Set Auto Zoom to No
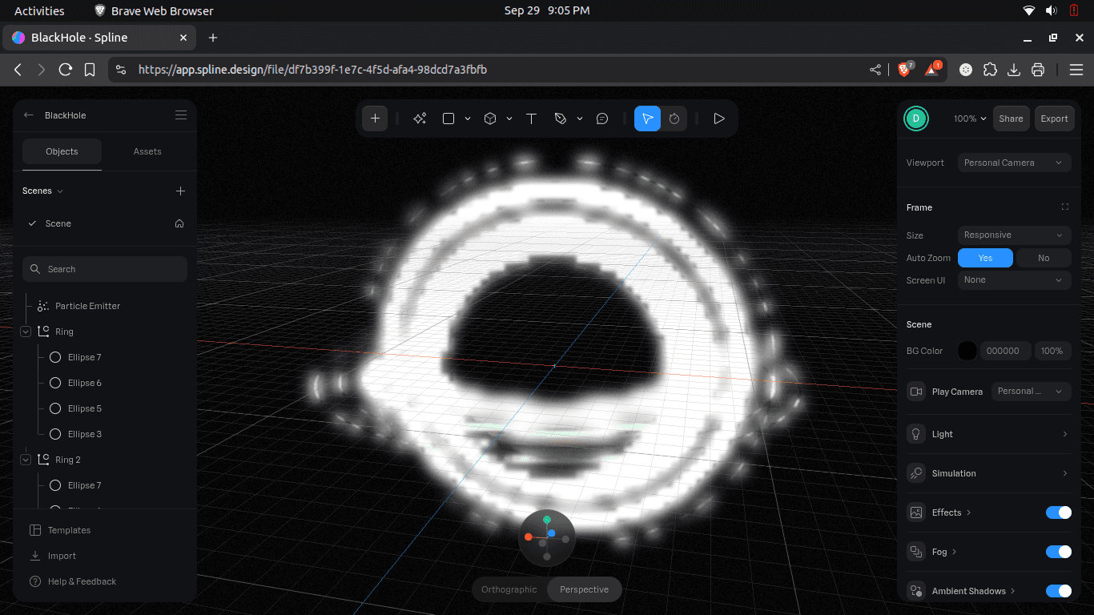The image size is (1094, 615). pyautogui.click(x=1044, y=257)
